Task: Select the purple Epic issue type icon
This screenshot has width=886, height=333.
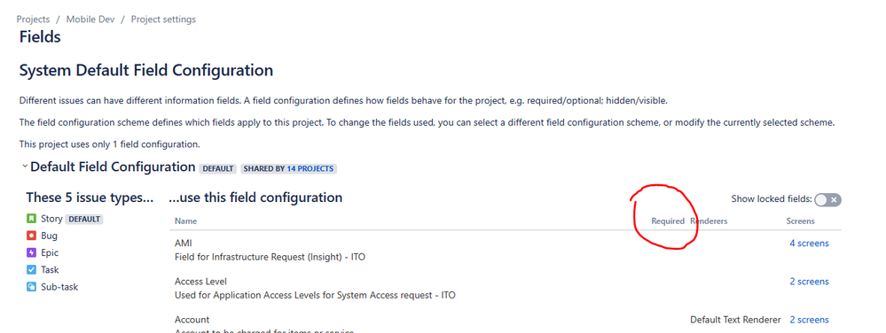Action: click(31, 253)
